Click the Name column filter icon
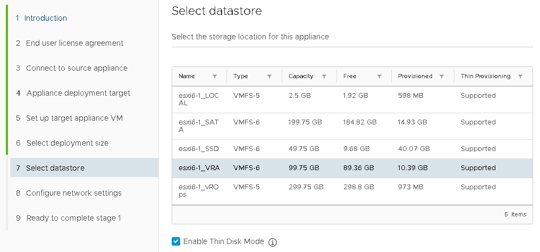 point(214,77)
